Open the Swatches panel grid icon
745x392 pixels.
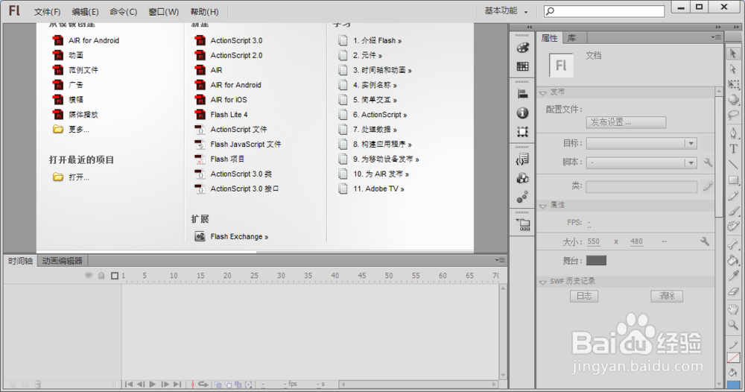coord(523,66)
